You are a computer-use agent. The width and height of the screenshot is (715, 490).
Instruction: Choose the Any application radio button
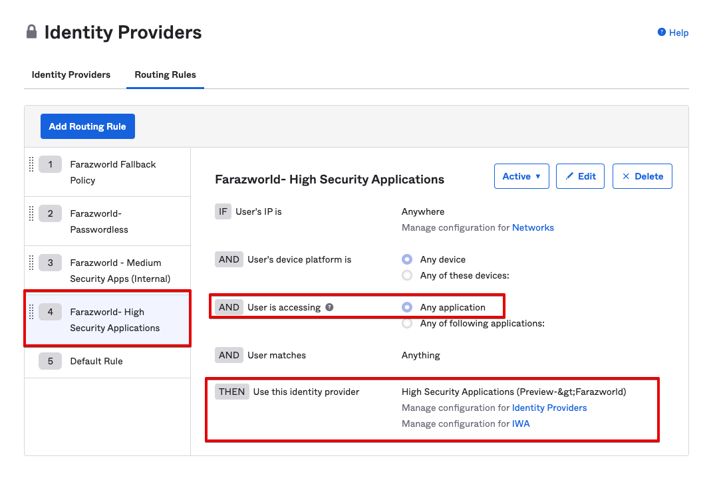click(407, 307)
